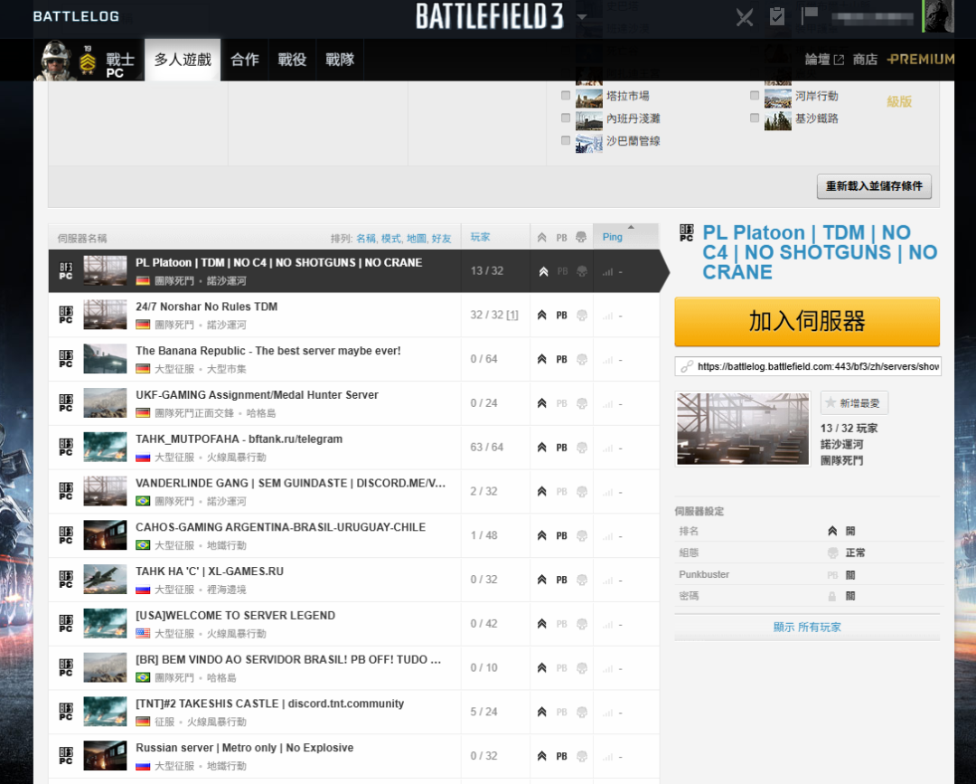
Task: Open the crossed-swords icon in the header
Action: (745, 17)
